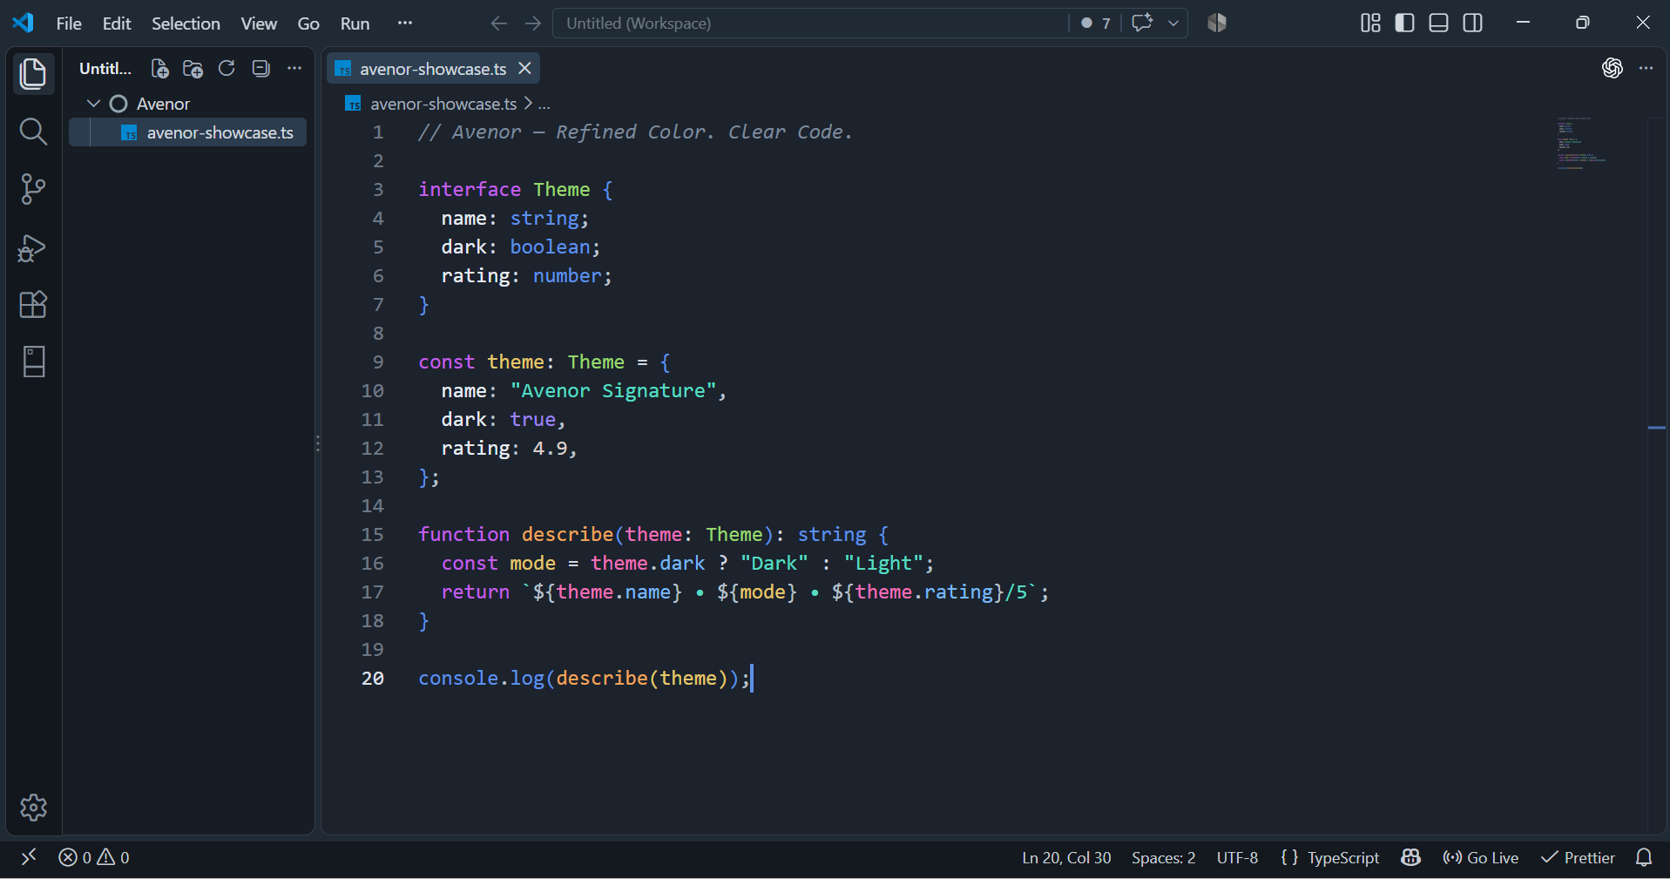Open the Manage settings gear

pyautogui.click(x=33, y=808)
